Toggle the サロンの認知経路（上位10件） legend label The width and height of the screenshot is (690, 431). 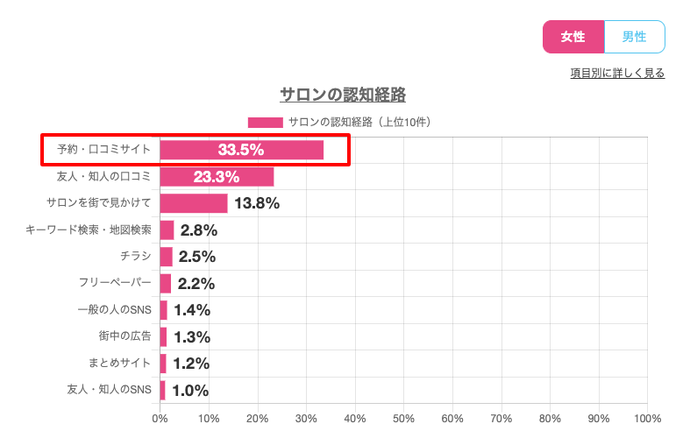pyautogui.click(x=359, y=122)
